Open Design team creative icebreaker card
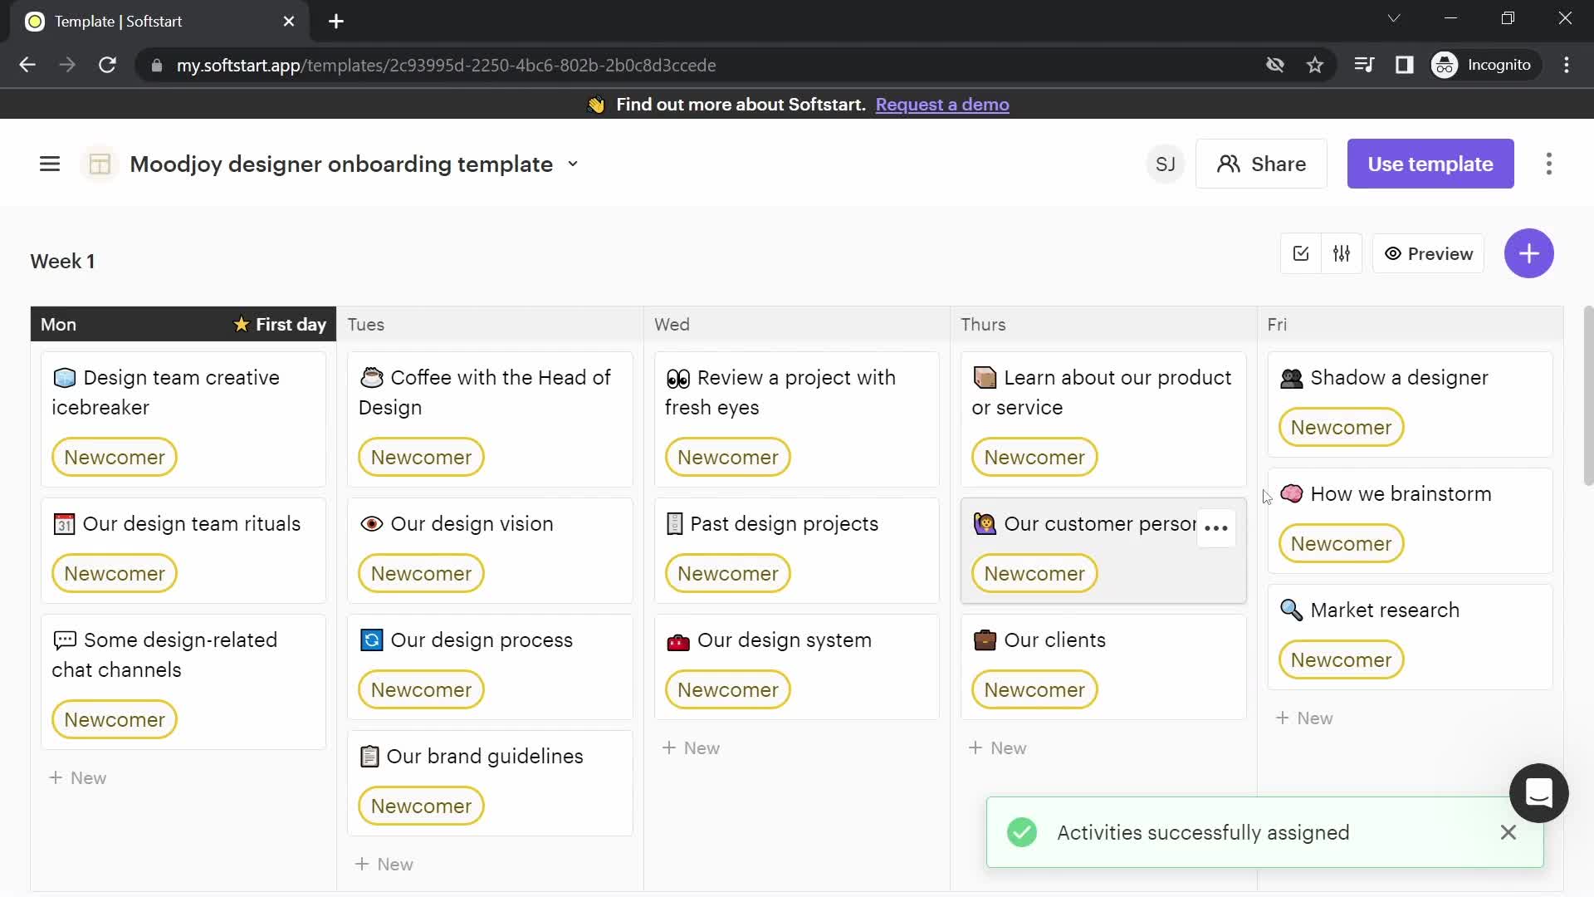Viewport: 1594px width, 897px height. pyautogui.click(x=183, y=419)
